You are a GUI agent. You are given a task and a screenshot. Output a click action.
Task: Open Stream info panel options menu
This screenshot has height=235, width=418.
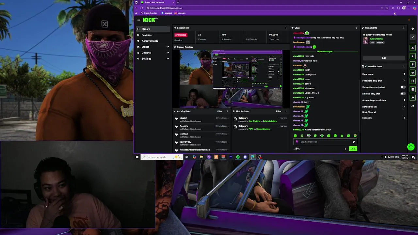(x=404, y=28)
